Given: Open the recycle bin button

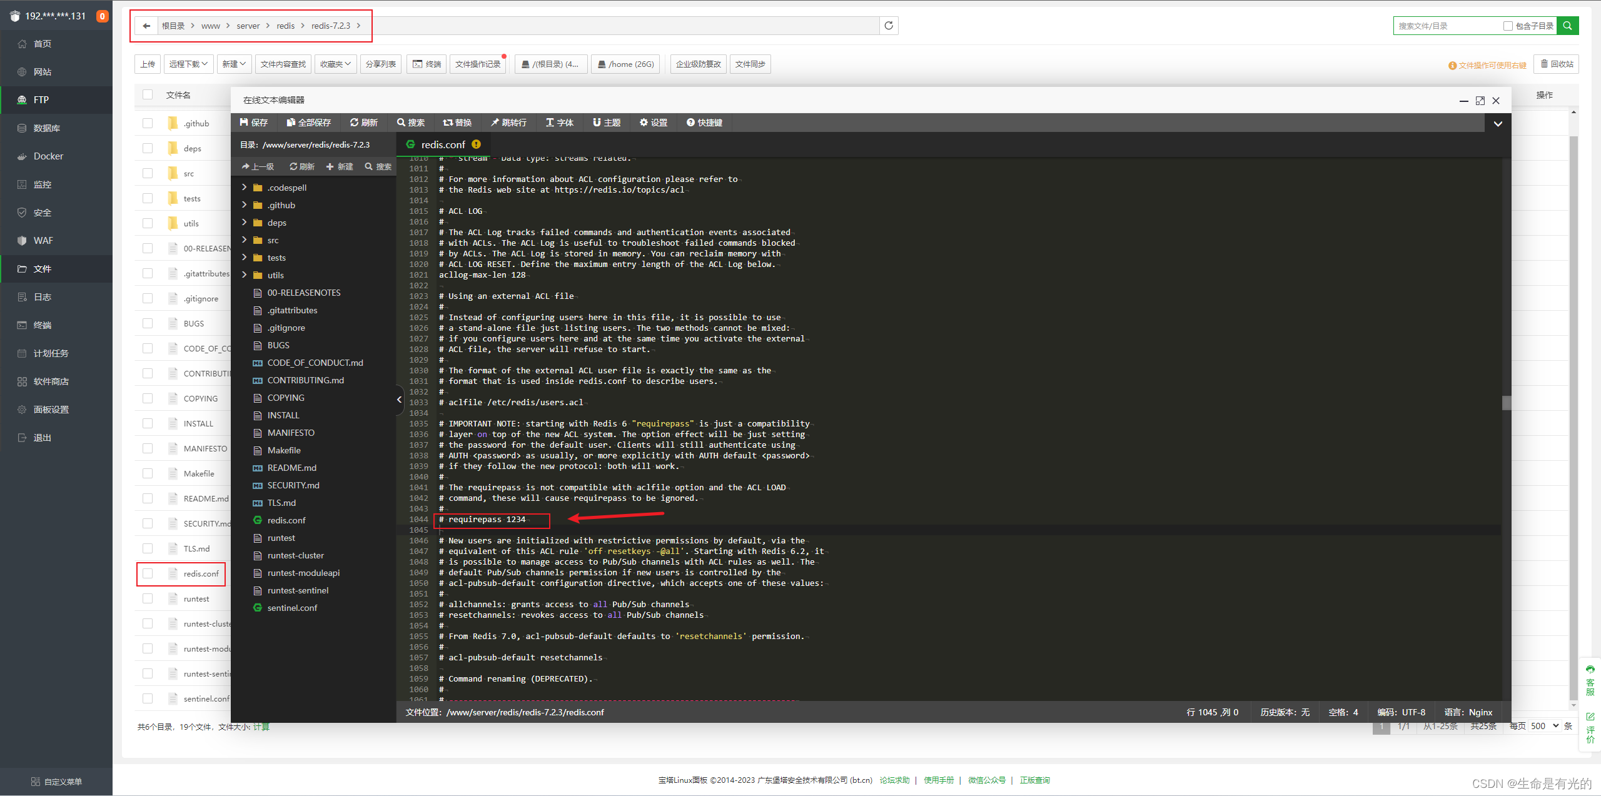Looking at the screenshot, I should (1556, 64).
